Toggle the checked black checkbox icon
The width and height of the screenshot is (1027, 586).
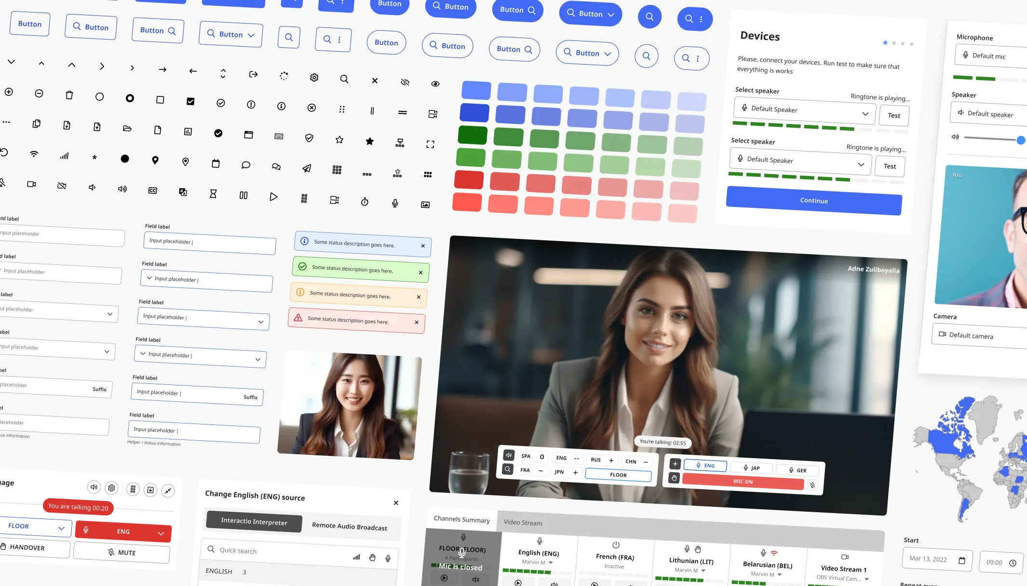tap(190, 101)
